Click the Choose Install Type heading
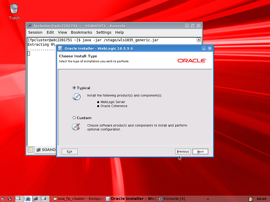Viewport: 270px width, 202px height. click(78, 56)
